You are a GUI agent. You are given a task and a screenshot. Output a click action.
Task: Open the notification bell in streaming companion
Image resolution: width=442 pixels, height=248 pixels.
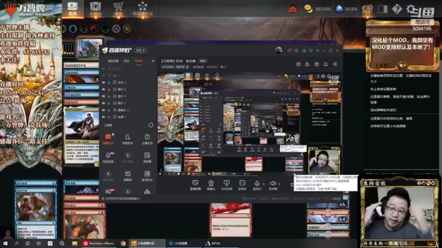tap(325, 64)
